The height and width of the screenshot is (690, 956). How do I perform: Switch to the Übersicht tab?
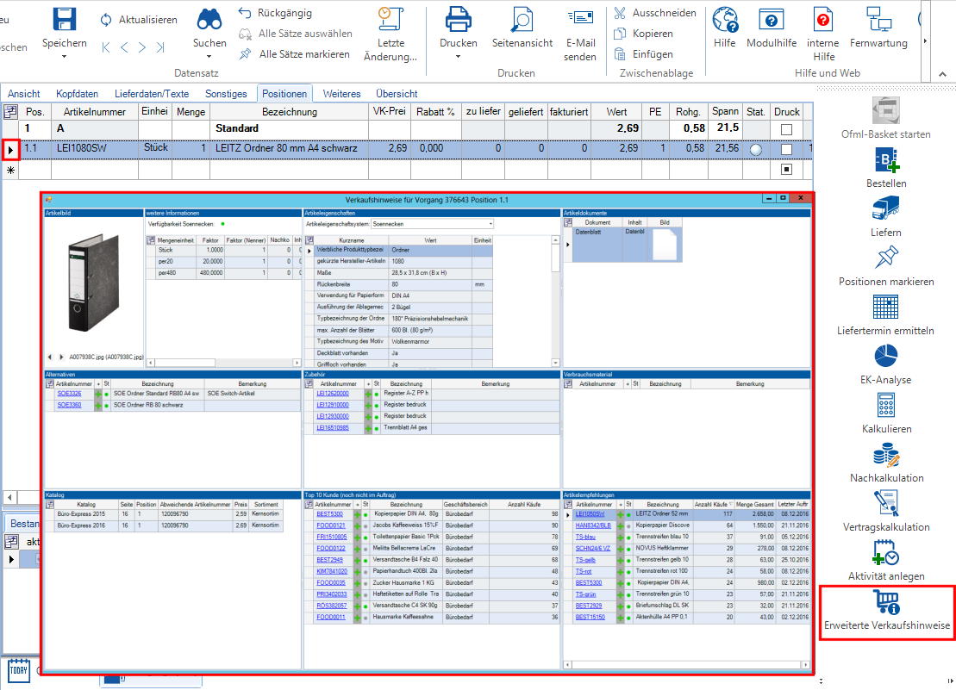coord(397,94)
